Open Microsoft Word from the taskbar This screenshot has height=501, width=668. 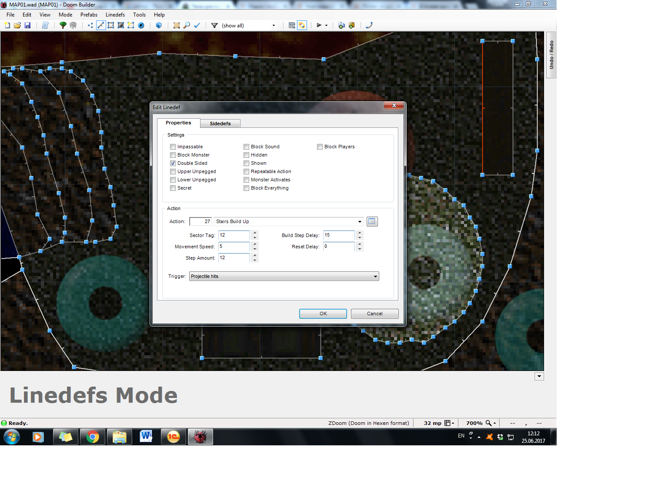[x=146, y=437]
